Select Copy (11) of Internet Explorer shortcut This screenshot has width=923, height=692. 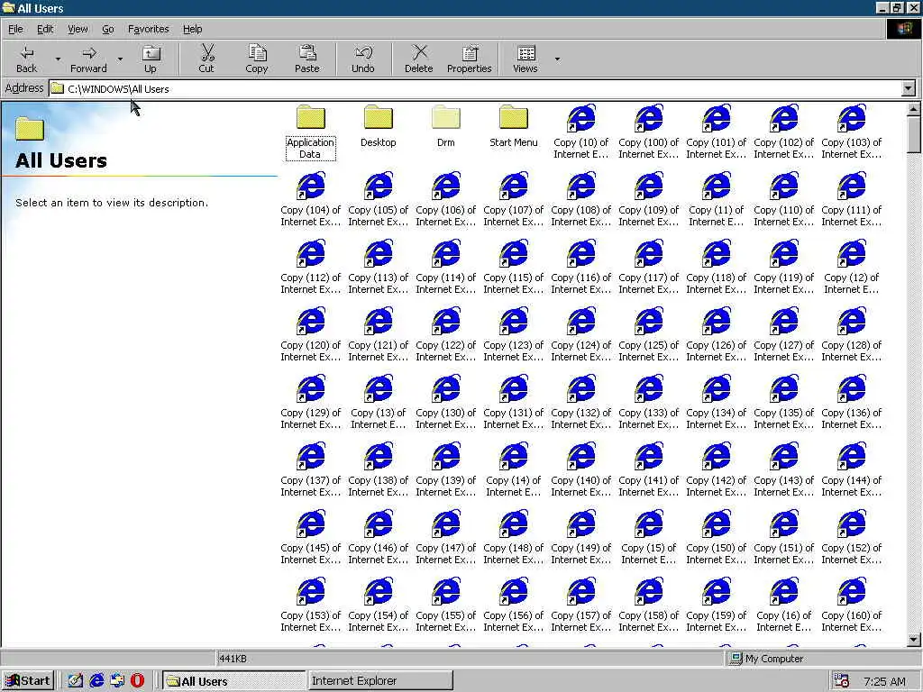point(717,200)
